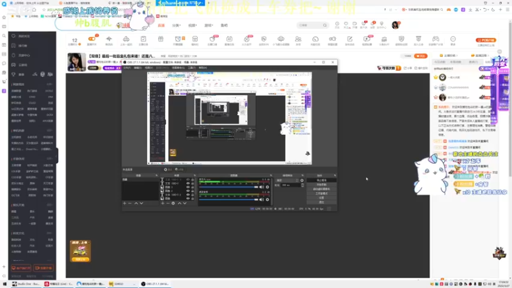The height and width of the screenshot is (288, 512).
Task: Move selected scene up with arrow
Action: point(136,204)
